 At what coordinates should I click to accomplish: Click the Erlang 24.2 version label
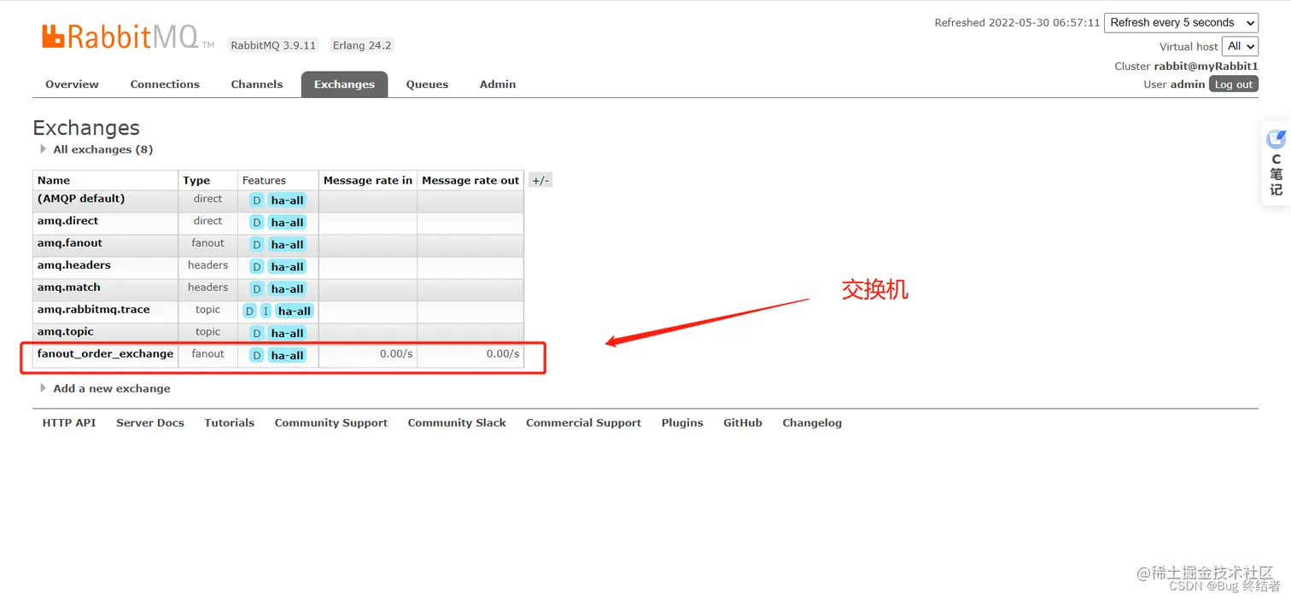pyautogui.click(x=362, y=45)
